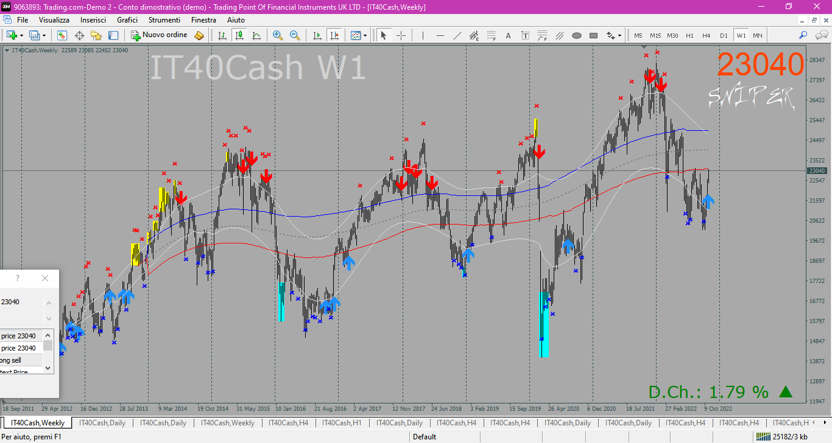Toggle Chart Shift button
The width and height of the screenshot is (832, 443).
(x=334, y=35)
